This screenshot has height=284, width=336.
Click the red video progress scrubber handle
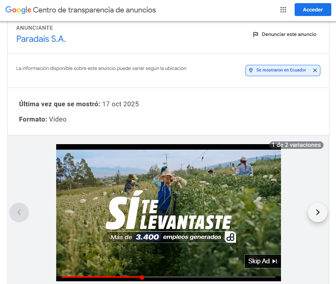click(x=142, y=277)
